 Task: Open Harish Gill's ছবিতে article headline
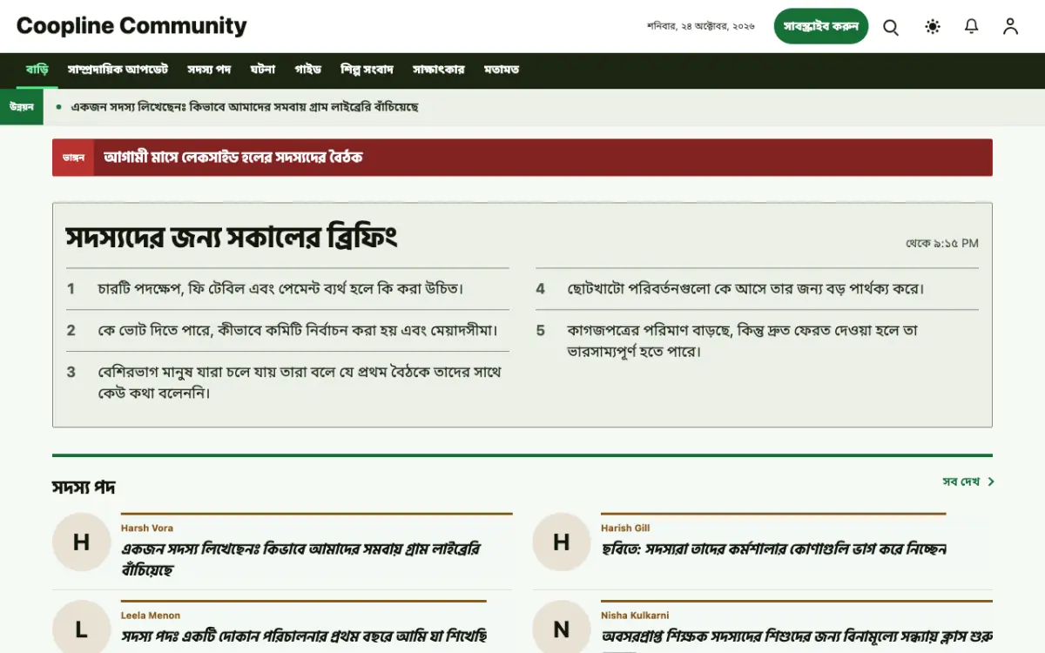(x=773, y=549)
